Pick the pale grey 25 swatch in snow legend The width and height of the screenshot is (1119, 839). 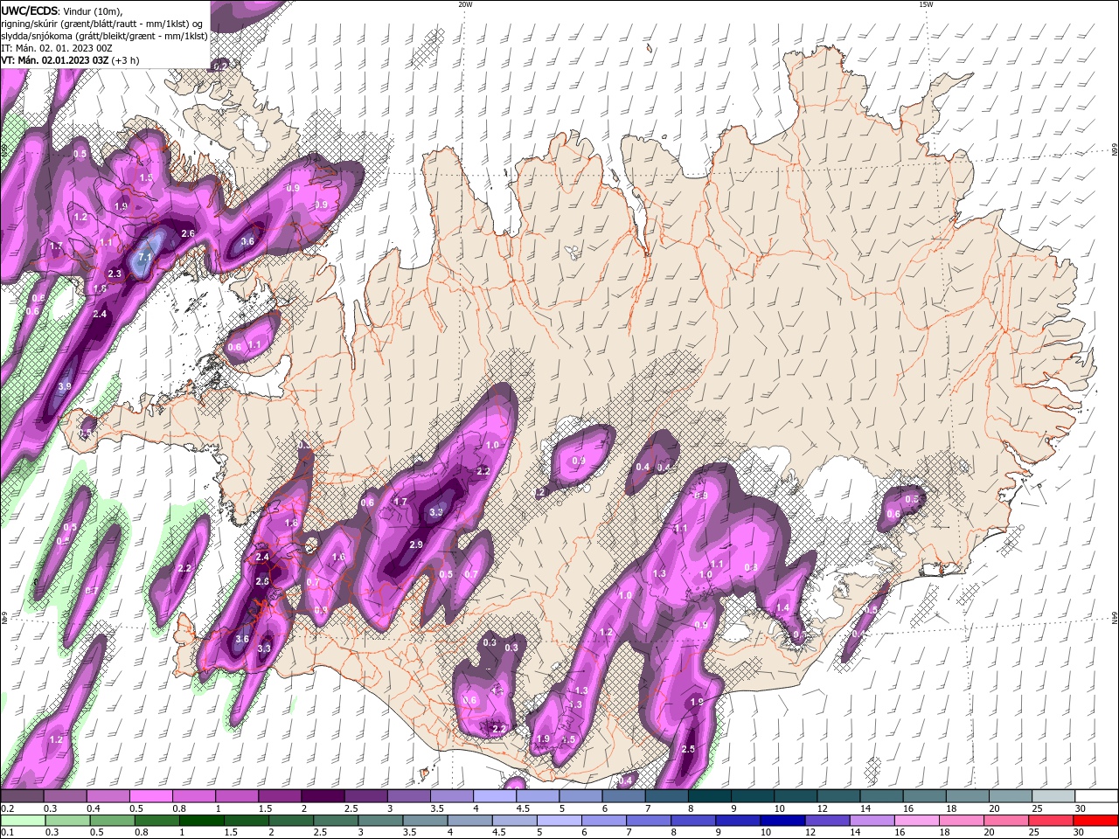pos(1054,796)
